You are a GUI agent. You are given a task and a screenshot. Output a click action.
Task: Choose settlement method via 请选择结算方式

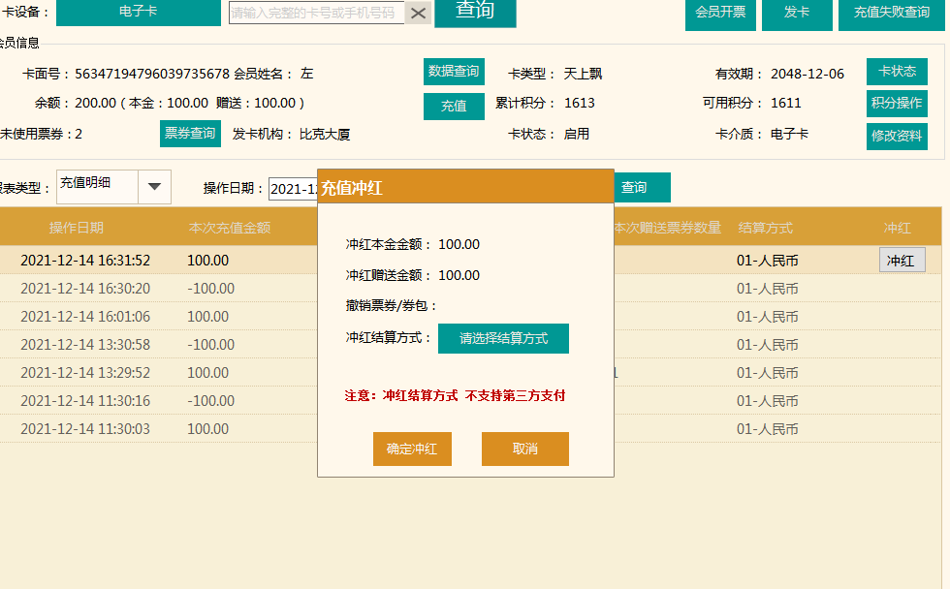503,339
